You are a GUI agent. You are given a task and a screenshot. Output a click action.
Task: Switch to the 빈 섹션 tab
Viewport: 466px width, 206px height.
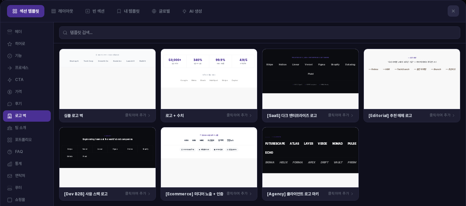point(95,11)
